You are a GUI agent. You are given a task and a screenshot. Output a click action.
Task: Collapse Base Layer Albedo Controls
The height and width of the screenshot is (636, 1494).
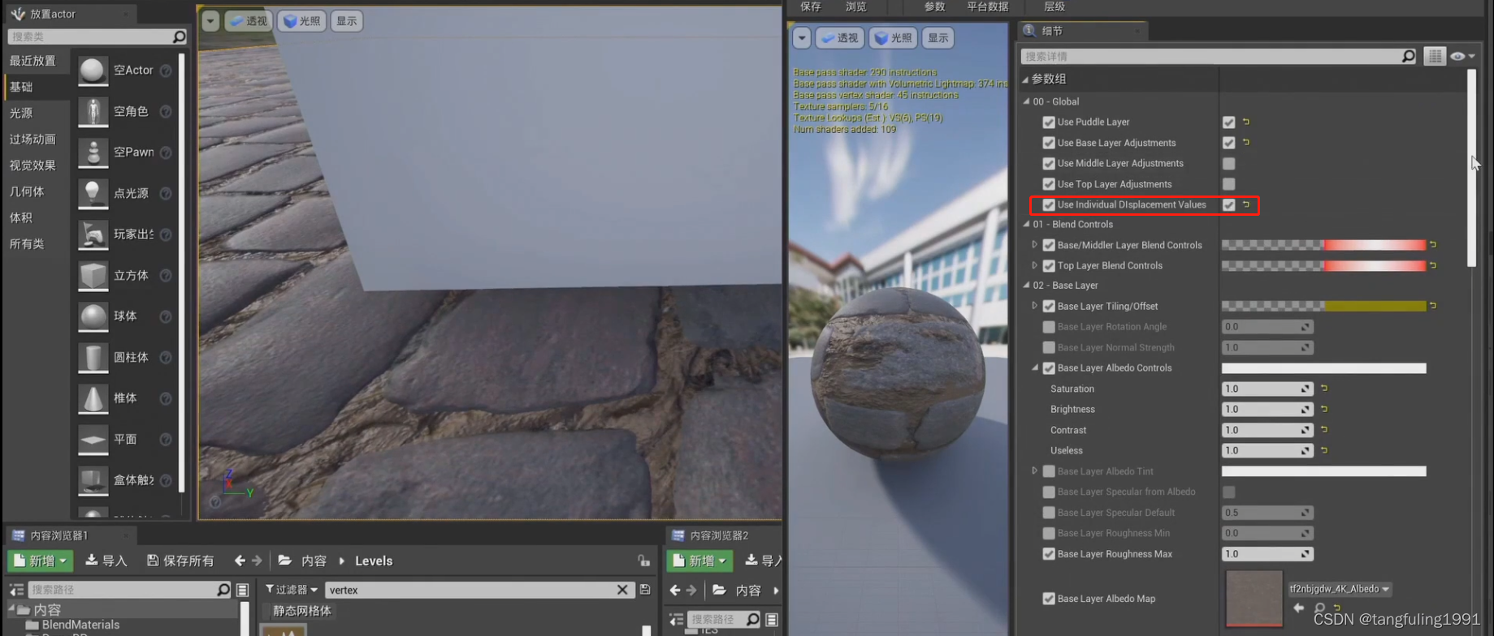[1035, 367]
